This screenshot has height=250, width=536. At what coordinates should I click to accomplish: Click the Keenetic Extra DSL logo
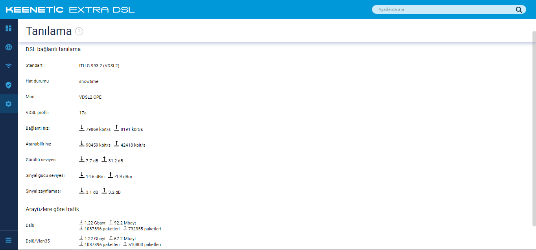70,9
